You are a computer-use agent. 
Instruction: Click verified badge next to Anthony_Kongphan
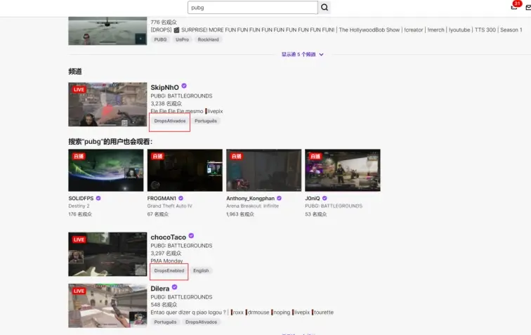pyautogui.click(x=279, y=198)
